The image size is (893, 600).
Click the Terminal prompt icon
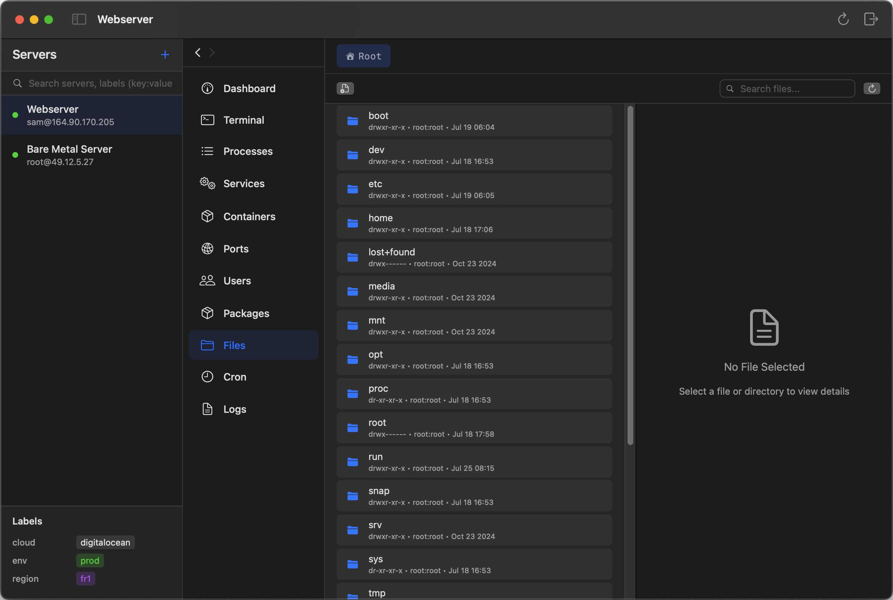click(x=207, y=120)
